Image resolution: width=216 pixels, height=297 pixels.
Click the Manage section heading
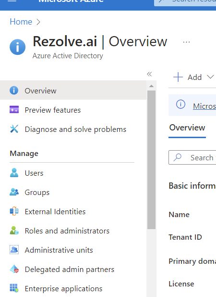[x=24, y=154]
